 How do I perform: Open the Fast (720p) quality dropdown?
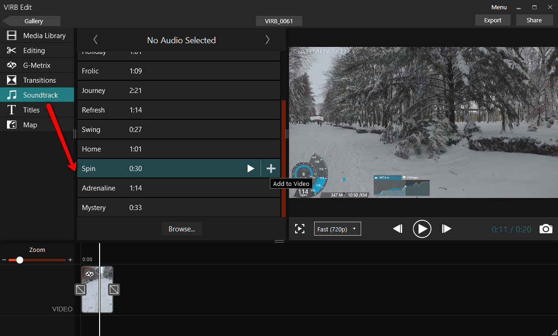tap(337, 229)
